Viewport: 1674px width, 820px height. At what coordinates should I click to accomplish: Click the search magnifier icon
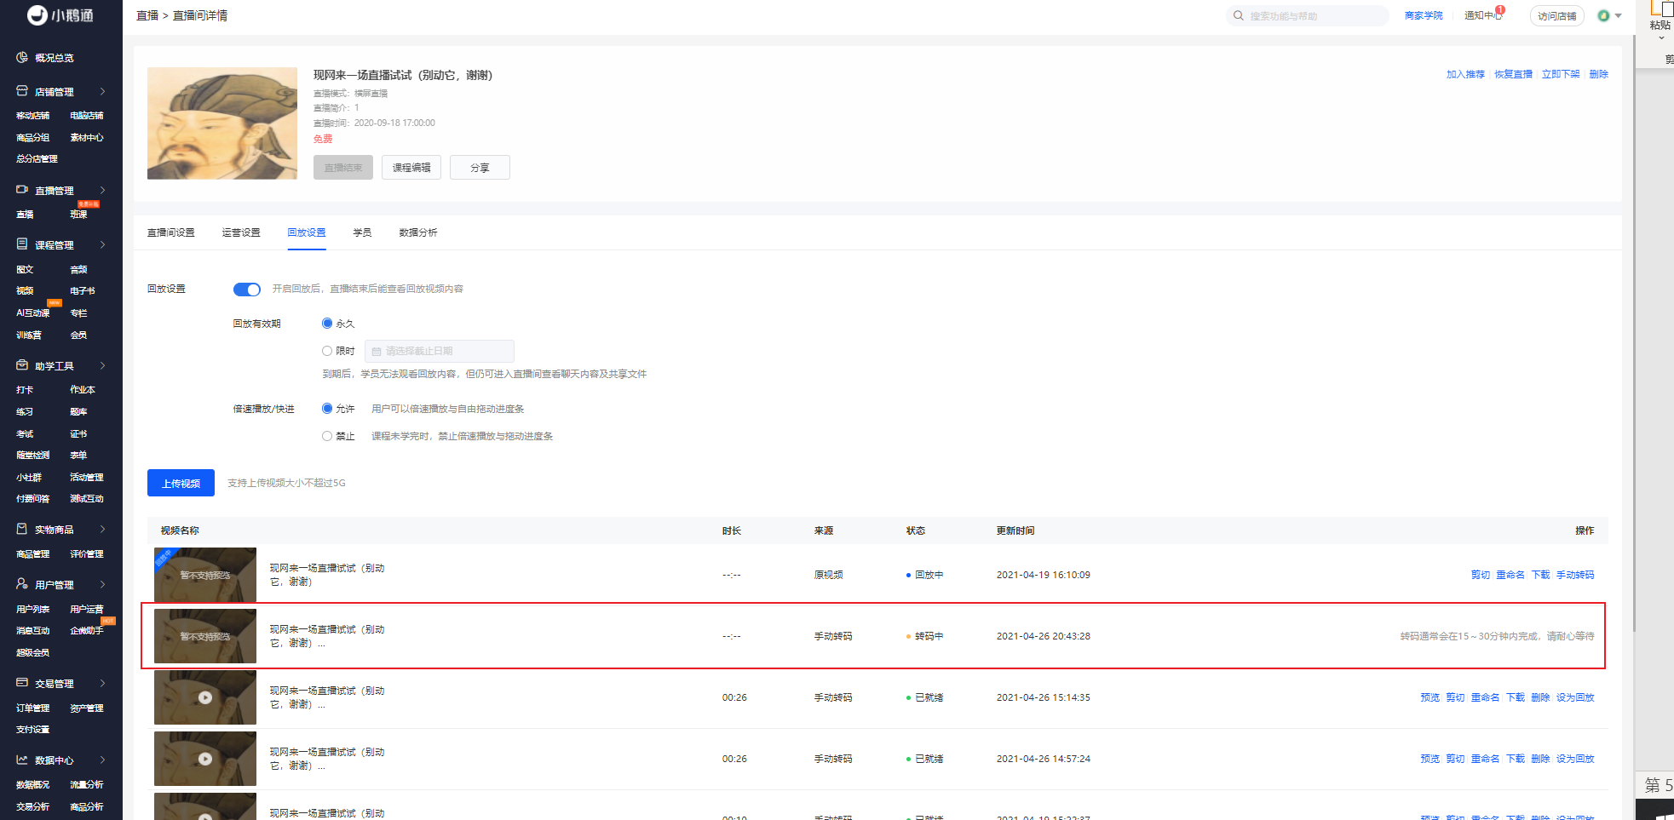(x=1239, y=15)
